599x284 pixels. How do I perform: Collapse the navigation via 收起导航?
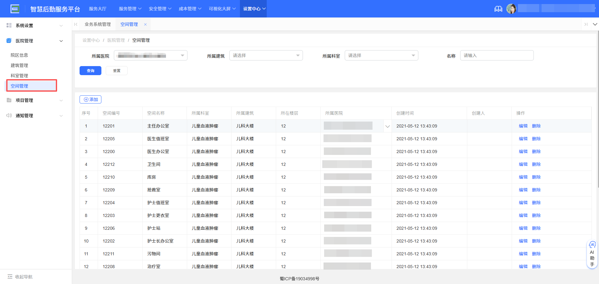pos(20,277)
